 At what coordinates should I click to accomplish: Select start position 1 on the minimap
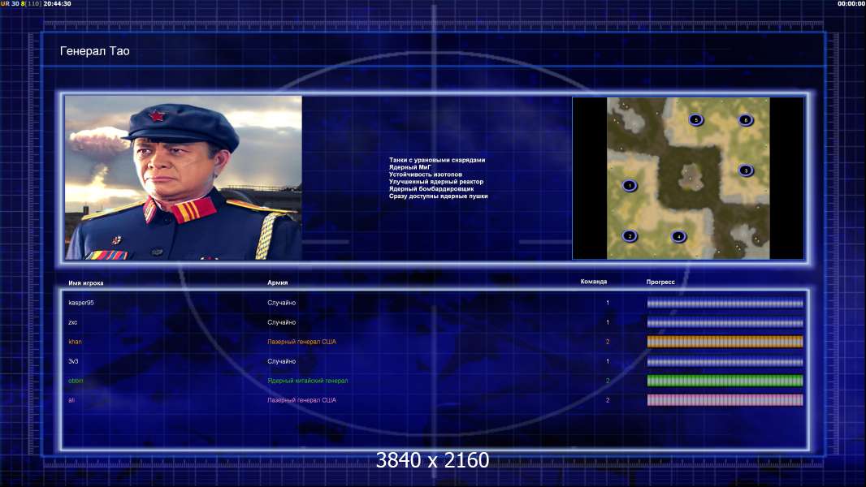[630, 185]
